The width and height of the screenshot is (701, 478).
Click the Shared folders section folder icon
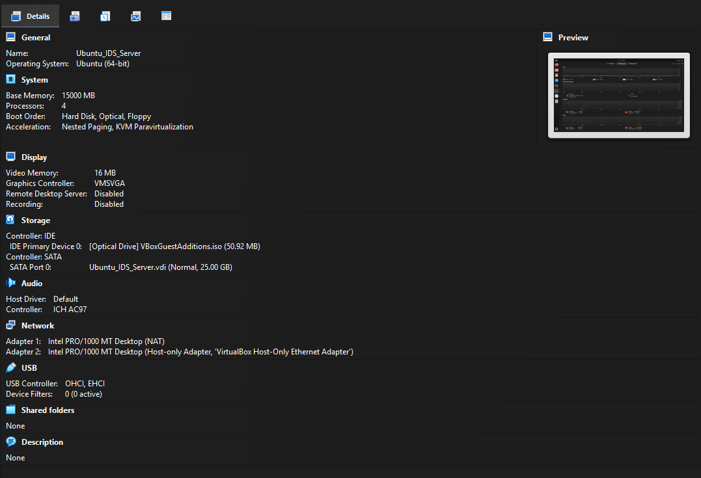pyautogui.click(x=10, y=410)
